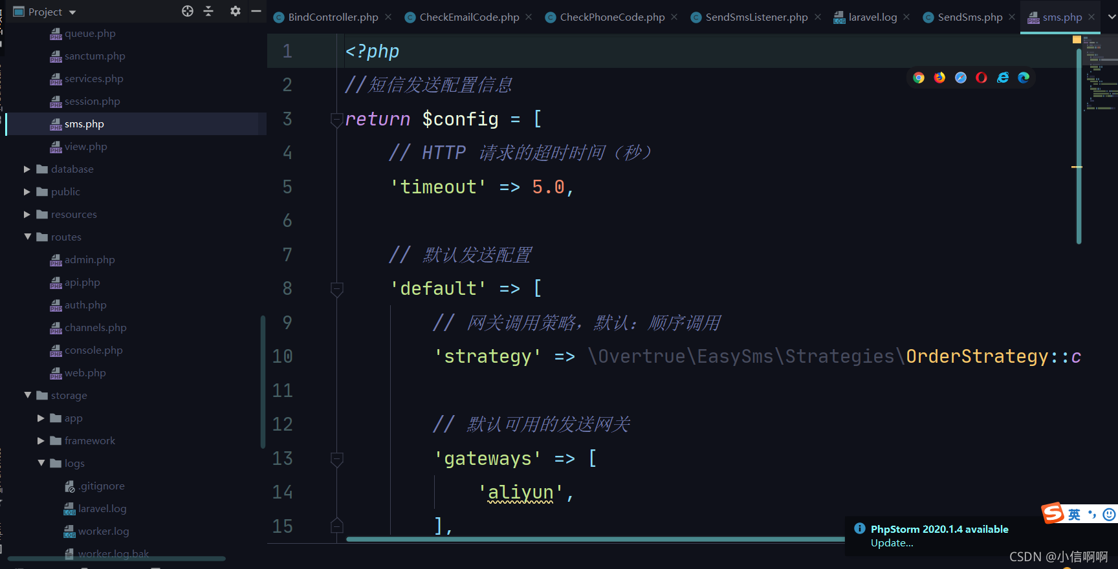The image size is (1118, 569).
Task: Click the Sogou input method S icon
Action: 1053,513
